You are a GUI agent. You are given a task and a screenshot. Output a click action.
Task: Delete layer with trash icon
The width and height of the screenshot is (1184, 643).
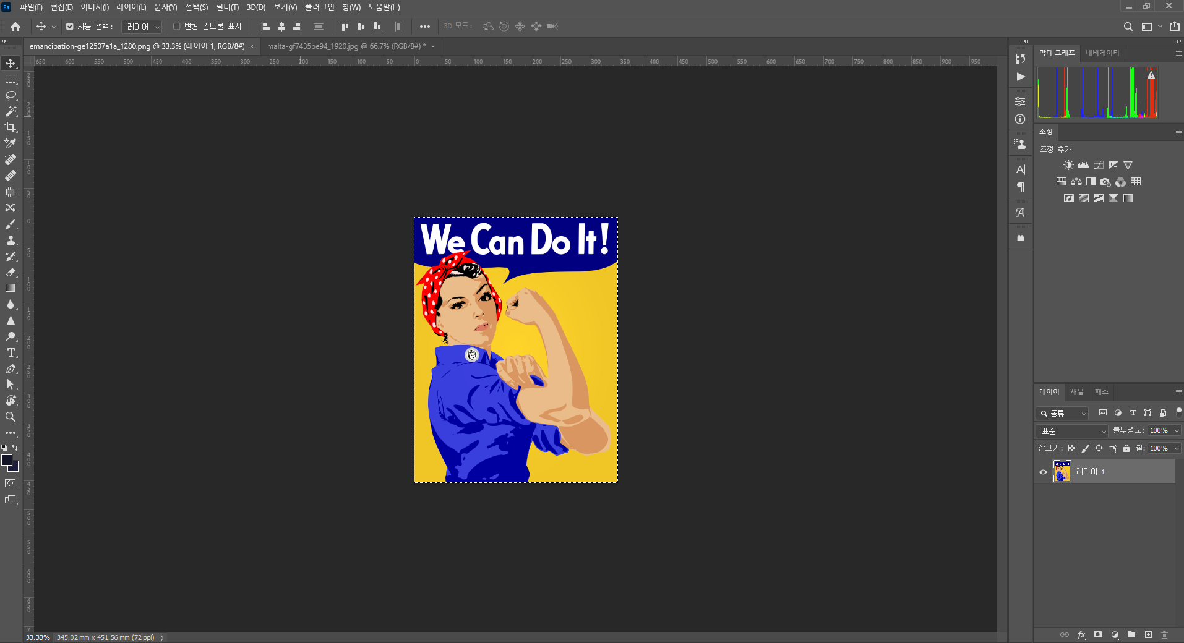click(x=1165, y=635)
